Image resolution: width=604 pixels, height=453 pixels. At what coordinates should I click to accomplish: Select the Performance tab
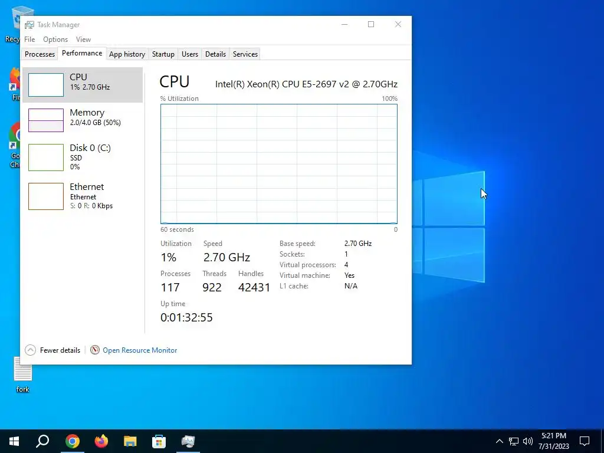tap(82, 53)
